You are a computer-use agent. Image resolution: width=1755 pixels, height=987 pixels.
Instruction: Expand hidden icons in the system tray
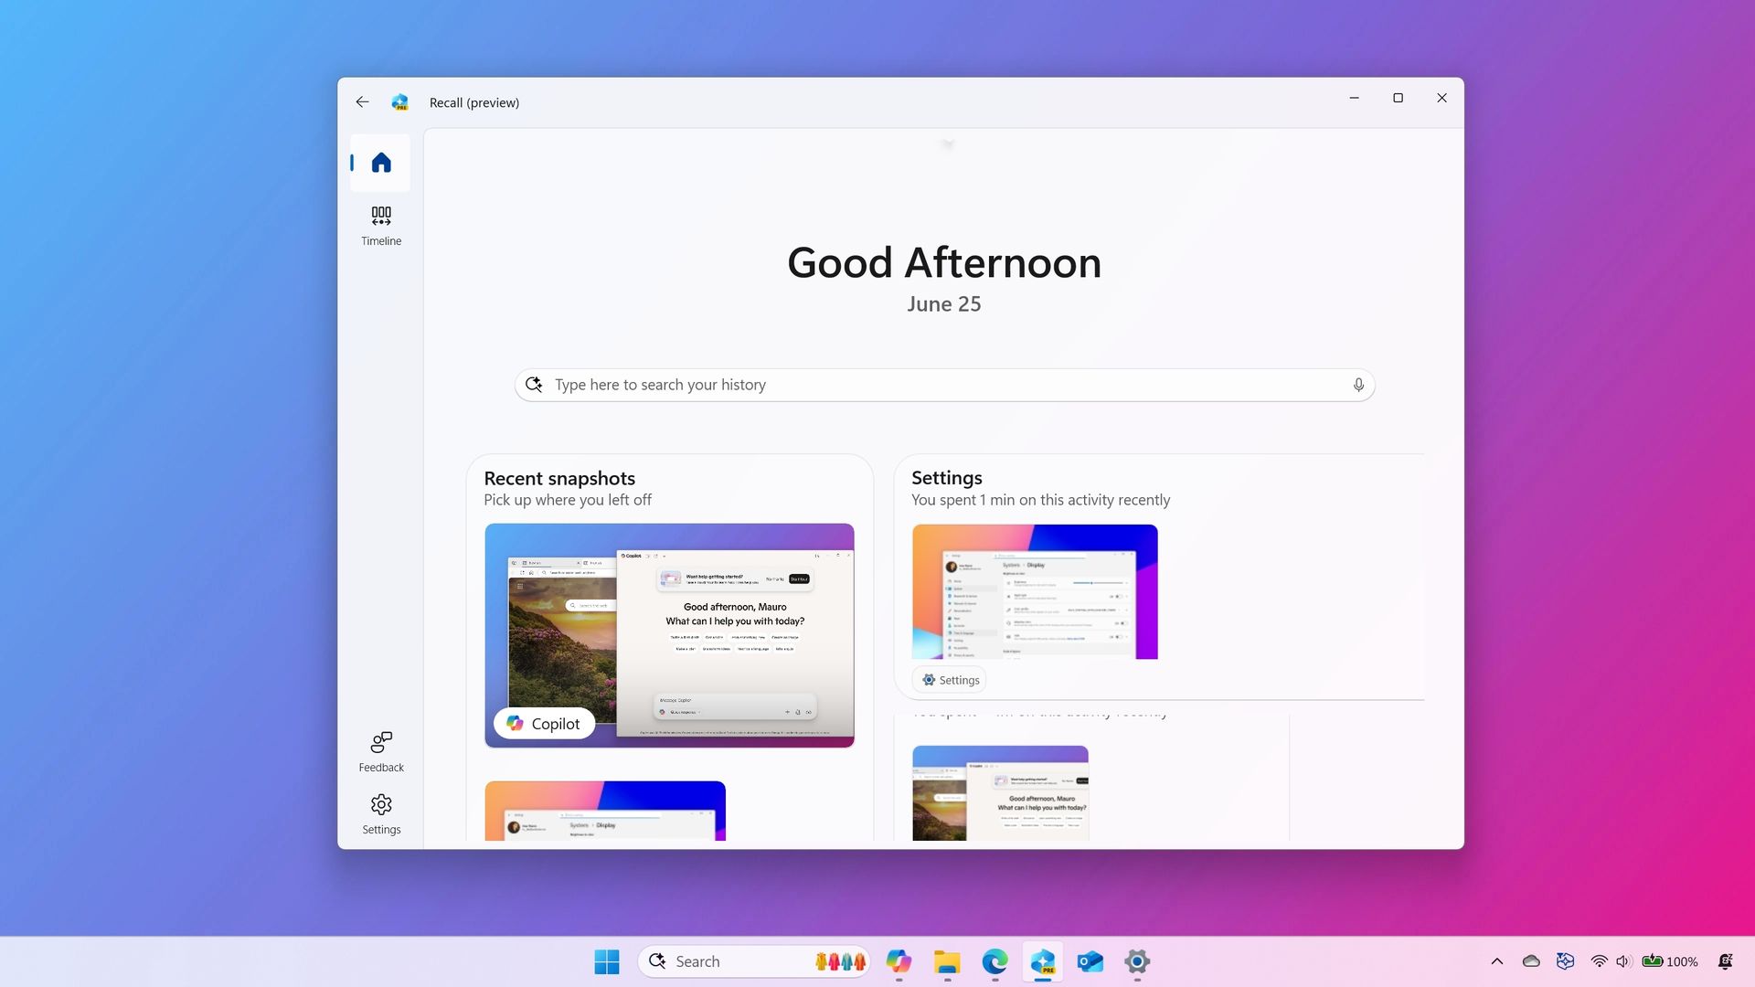(1497, 961)
